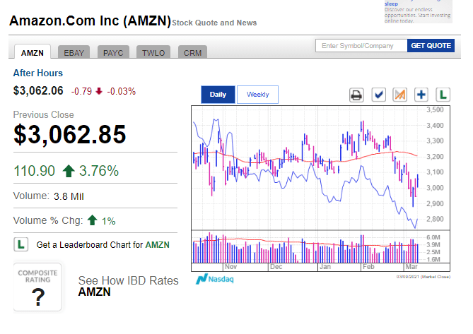473x334 pixels.
Task: Click the 'Stock Quote and News' subtitle
Action: point(214,23)
